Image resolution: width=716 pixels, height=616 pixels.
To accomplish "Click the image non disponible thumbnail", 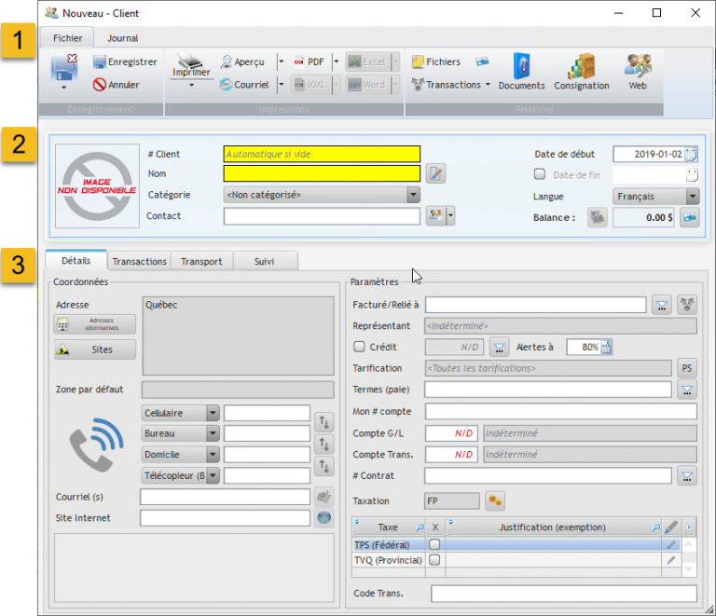I will tap(97, 185).
